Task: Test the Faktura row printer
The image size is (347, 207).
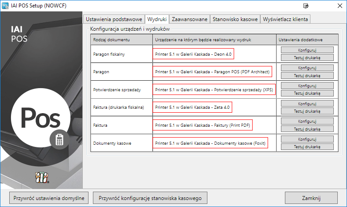Action: coord(307,129)
